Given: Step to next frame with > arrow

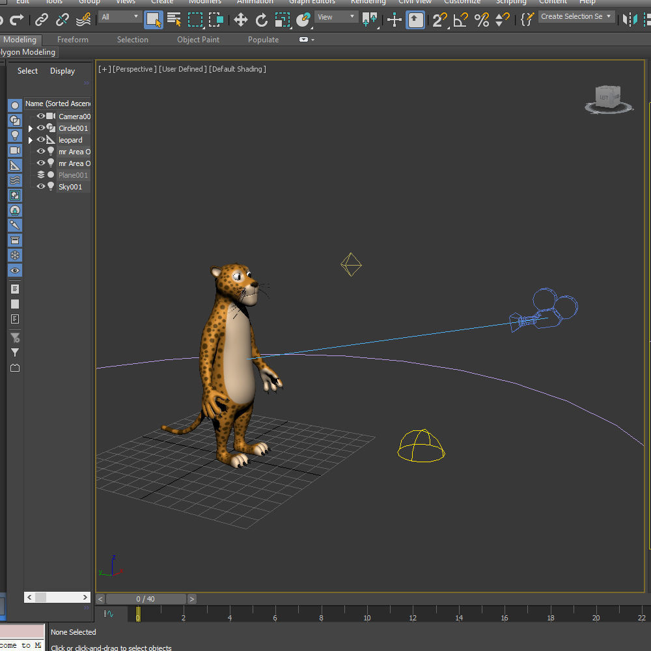Looking at the screenshot, I should tap(191, 599).
